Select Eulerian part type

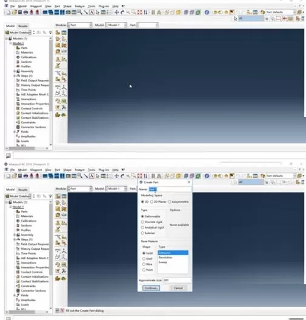(x=142, y=233)
